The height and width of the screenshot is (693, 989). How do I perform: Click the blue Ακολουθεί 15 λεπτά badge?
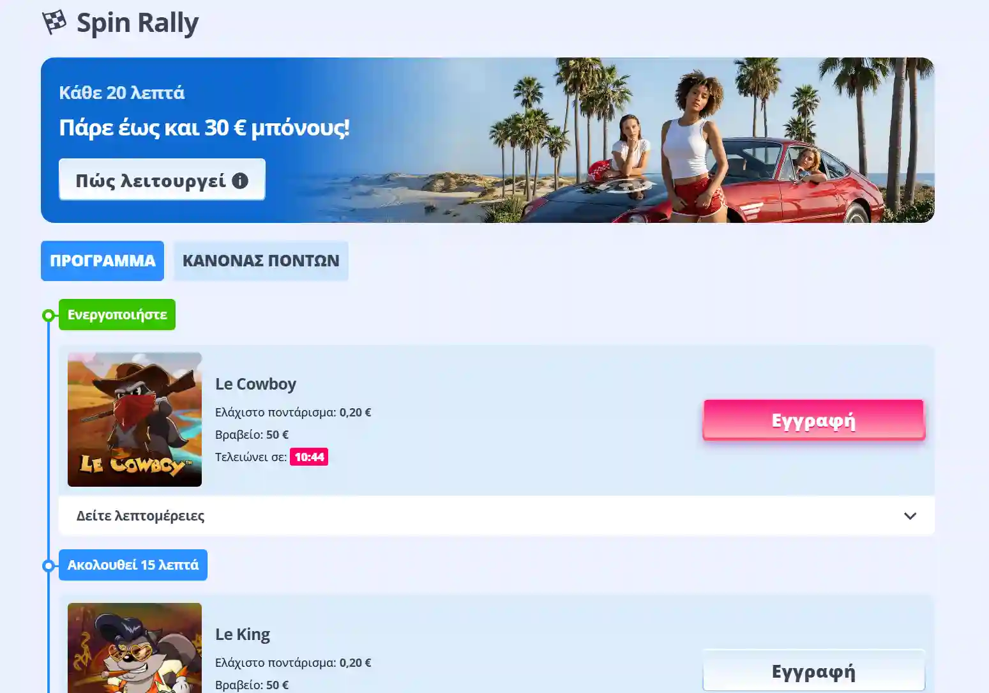coord(132,565)
